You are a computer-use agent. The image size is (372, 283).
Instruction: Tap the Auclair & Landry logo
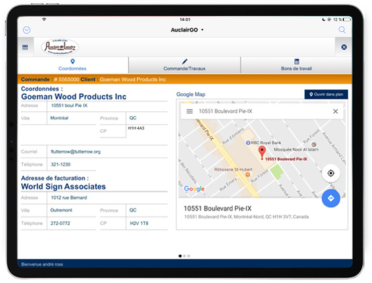(x=60, y=47)
